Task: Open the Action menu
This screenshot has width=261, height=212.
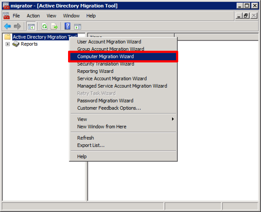Action: point(33,16)
